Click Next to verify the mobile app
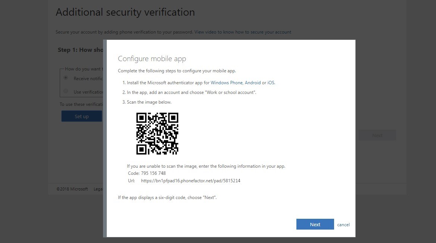Screen dimensions: 436x243 pyautogui.click(x=315, y=224)
